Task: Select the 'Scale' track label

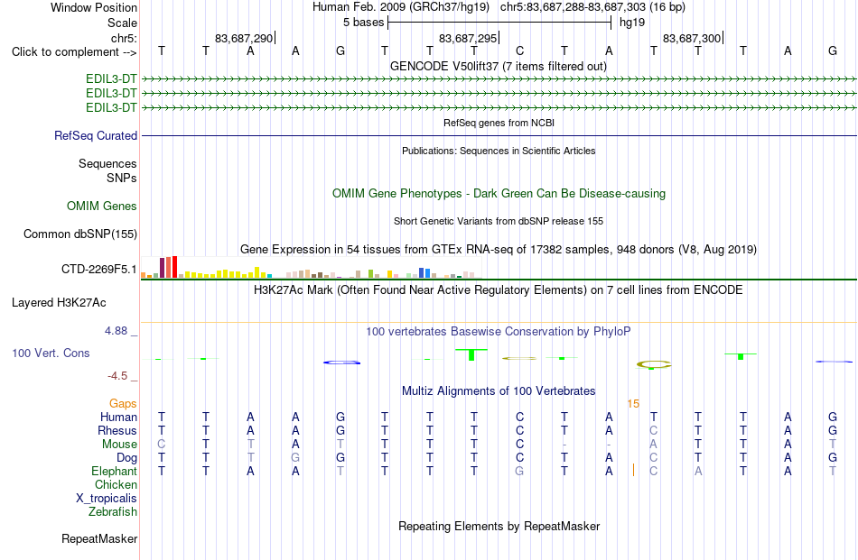Action: (x=122, y=23)
